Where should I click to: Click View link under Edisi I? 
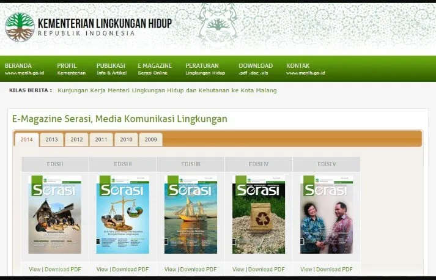tap(34, 270)
